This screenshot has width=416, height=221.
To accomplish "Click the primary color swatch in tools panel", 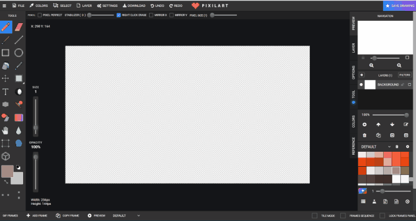I will point(8,171).
